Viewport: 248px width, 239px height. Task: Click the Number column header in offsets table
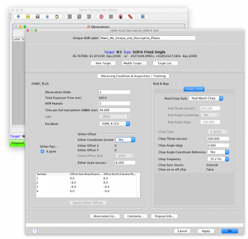[53, 174]
